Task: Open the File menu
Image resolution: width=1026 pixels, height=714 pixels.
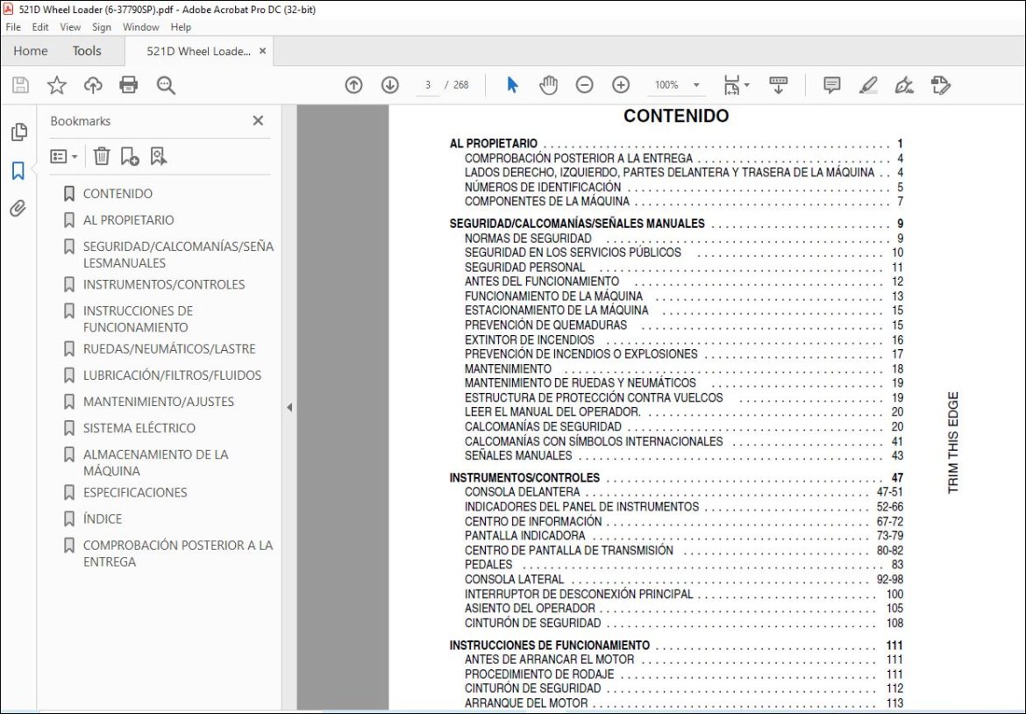Action: pyautogui.click(x=13, y=27)
